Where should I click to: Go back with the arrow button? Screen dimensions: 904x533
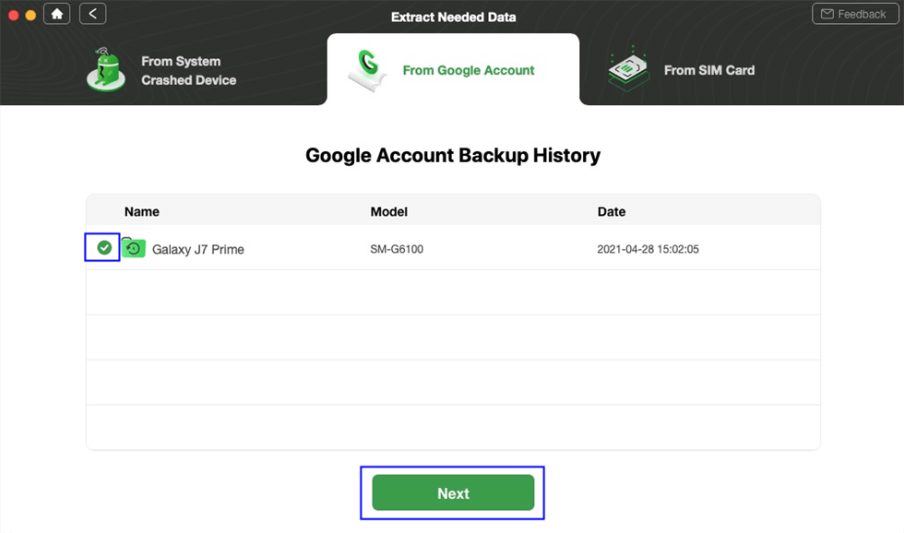[x=92, y=14]
